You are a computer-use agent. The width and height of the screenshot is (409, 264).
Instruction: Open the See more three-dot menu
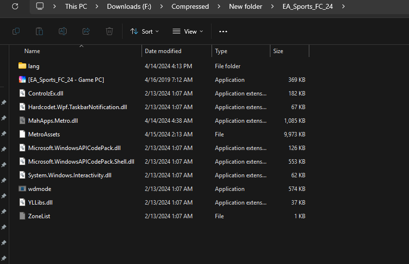(223, 31)
